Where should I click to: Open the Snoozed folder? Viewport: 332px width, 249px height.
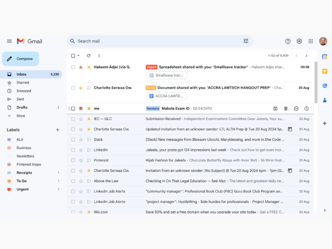(x=31, y=91)
